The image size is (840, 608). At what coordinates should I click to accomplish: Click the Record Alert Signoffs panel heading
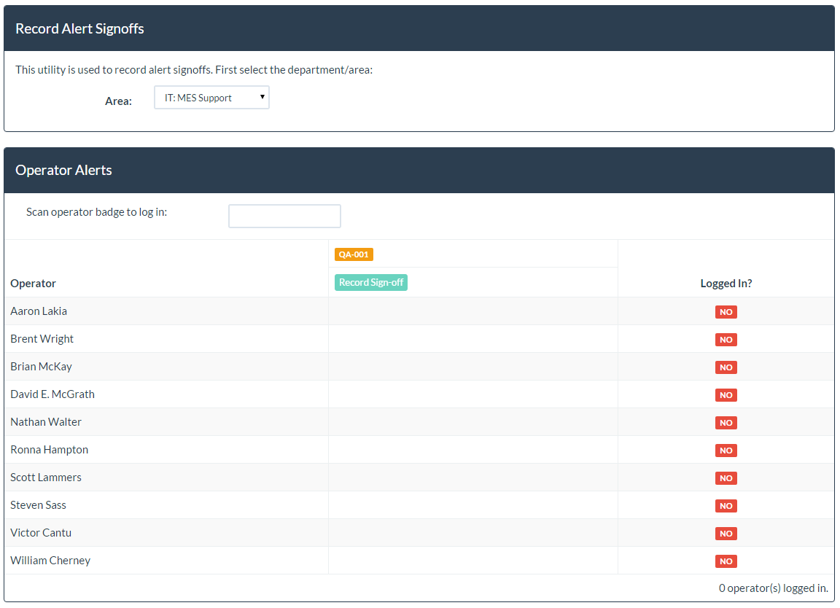(x=80, y=29)
